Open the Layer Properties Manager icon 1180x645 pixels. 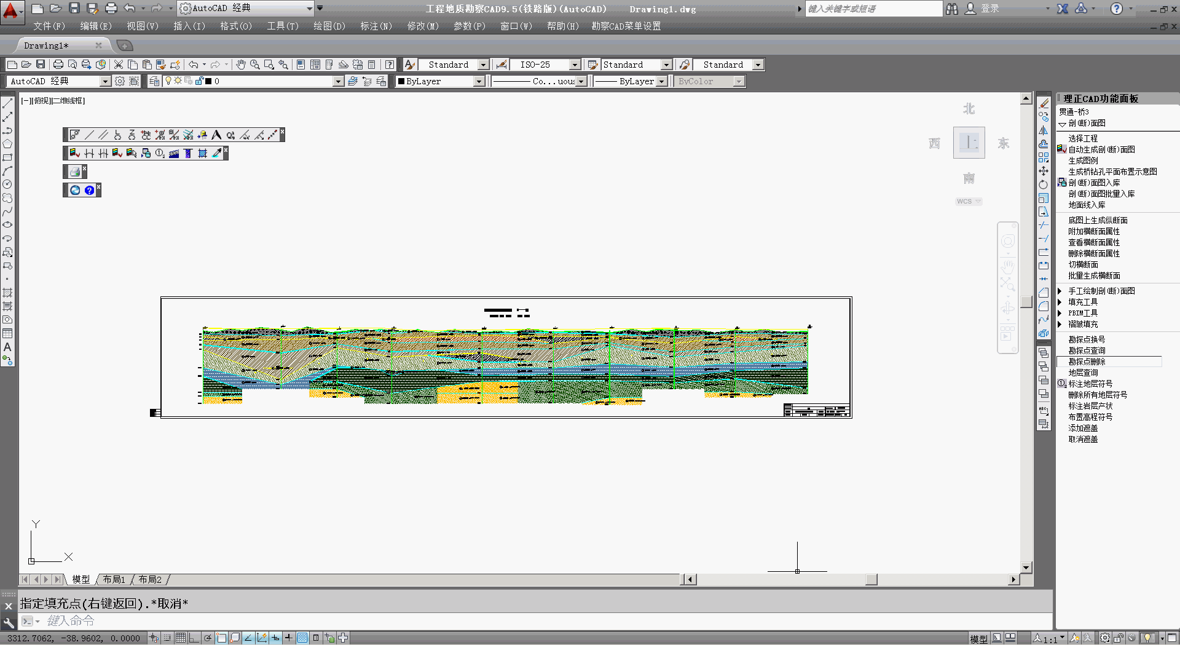click(x=155, y=81)
